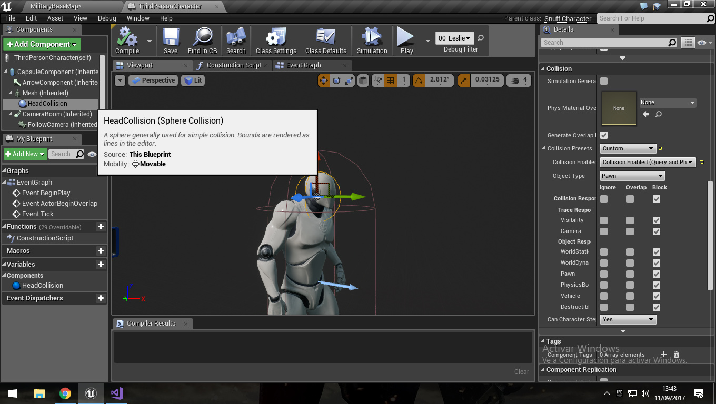Open Class Defaults from toolbar
Screen dimensions: 716x404
[x=325, y=40]
